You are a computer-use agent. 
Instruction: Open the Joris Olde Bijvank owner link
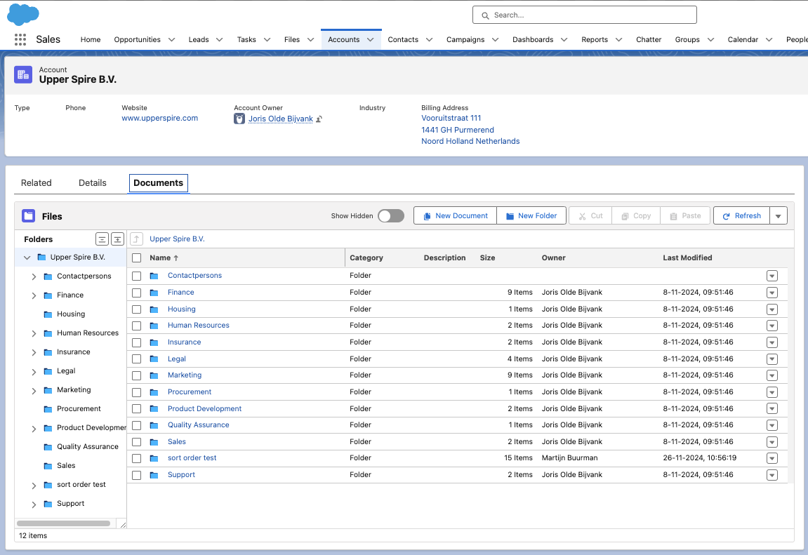(x=280, y=119)
